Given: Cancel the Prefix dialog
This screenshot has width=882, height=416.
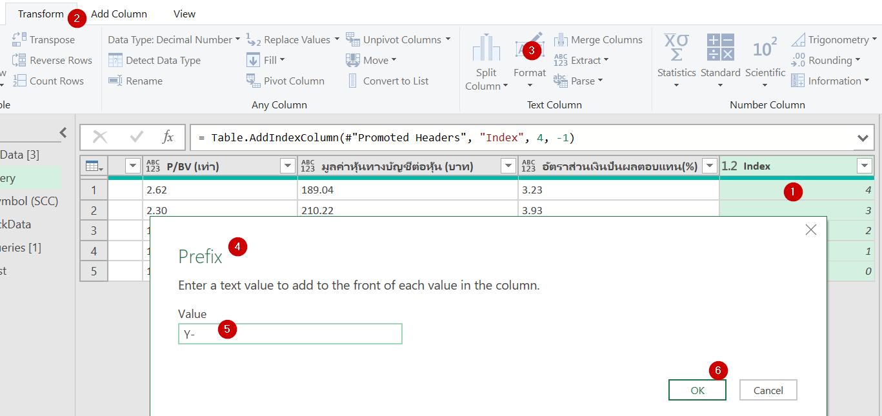Looking at the screenshot, I should click(768, 390).
